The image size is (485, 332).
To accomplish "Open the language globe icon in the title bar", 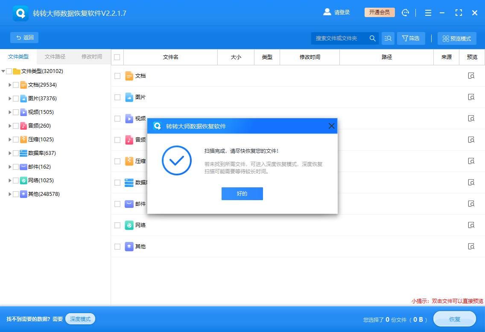I will coord(405,12).
